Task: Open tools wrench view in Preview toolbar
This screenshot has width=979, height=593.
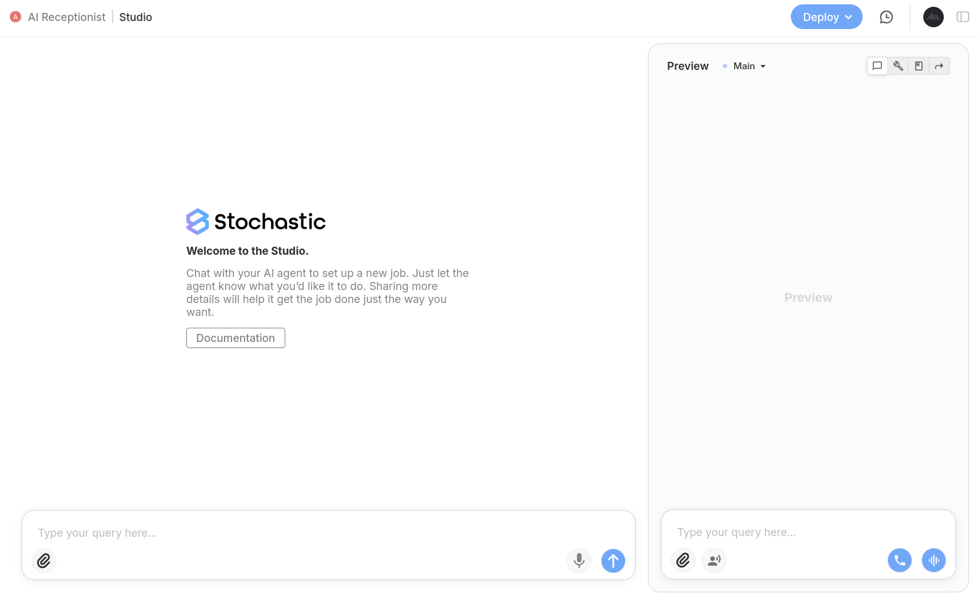Action: click(898, 66)
